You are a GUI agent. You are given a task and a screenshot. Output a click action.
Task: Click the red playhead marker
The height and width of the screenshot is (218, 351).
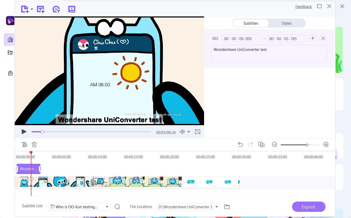[31, 153]
